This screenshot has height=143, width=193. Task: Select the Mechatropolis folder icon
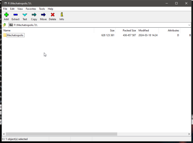(5, 35)
